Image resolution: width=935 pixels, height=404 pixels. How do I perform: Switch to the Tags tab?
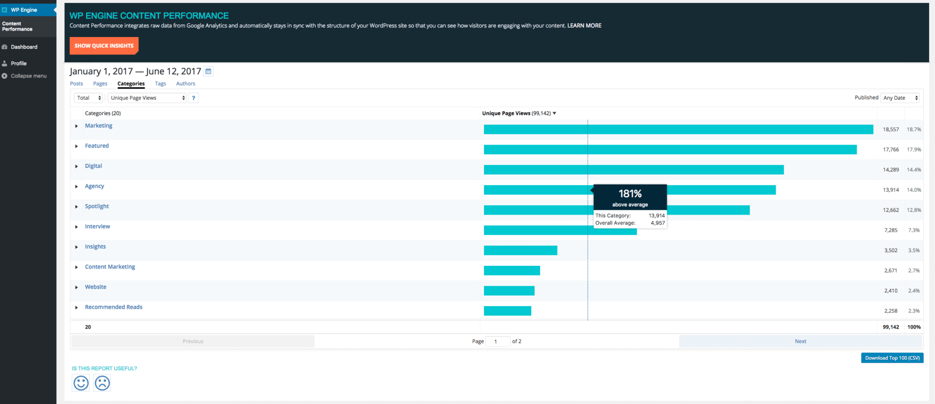tap(160, 84)
